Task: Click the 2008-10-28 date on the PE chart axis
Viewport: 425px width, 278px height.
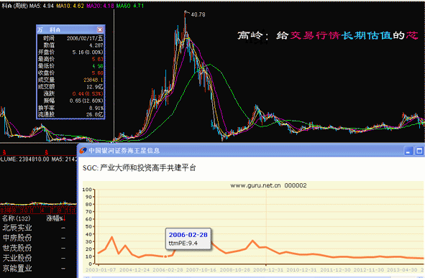Action: 234,270
